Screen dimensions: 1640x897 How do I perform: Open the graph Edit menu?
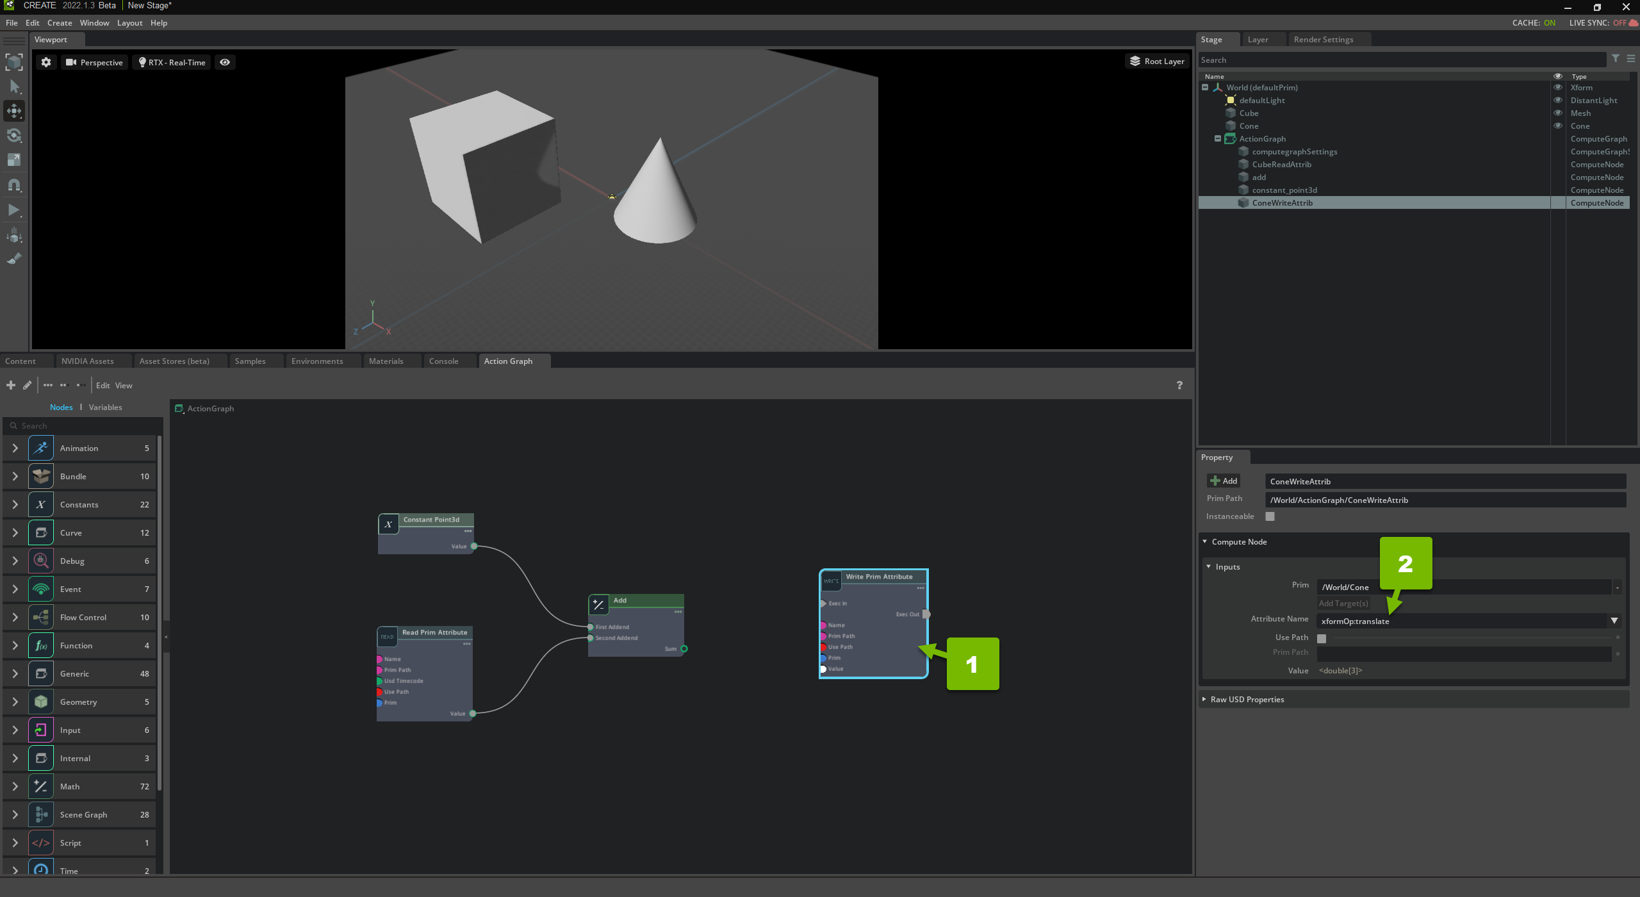point(103,386)
